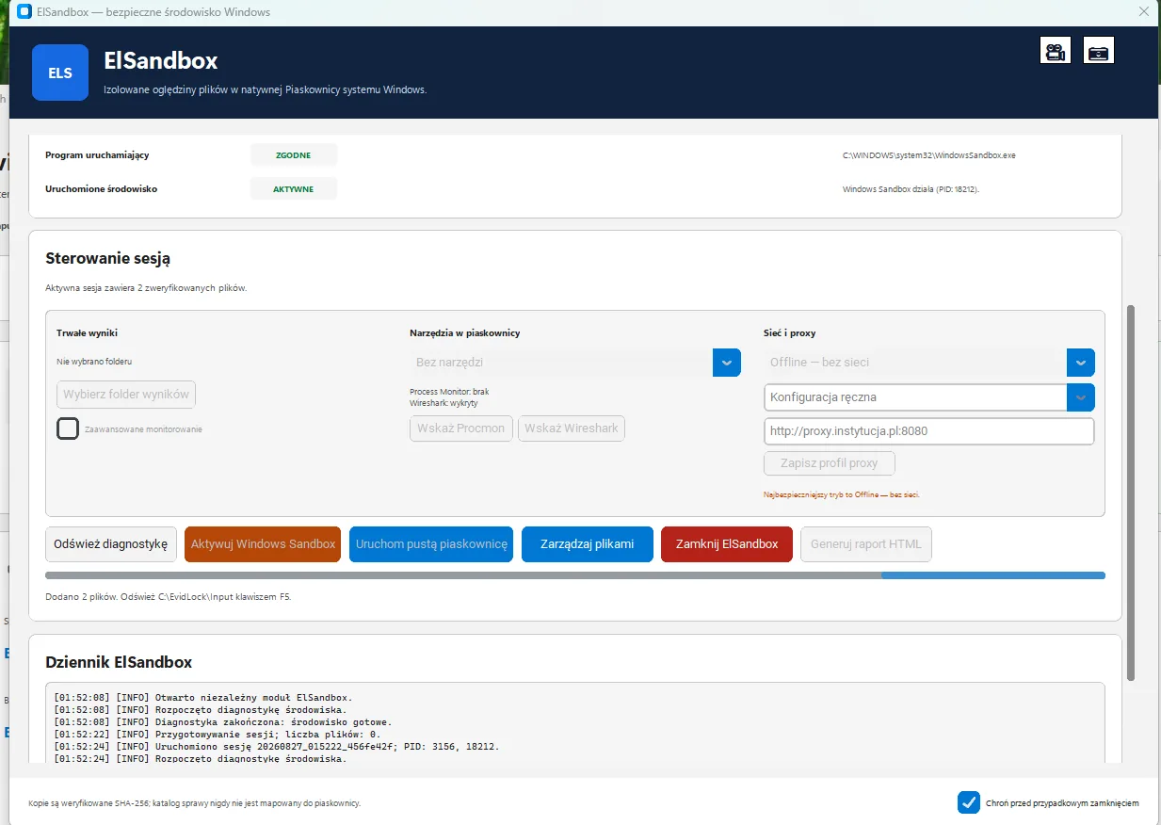The height and width of the screenshot is (825, 1161).
Task: Click Generuj raport HTML button
Action: point(866,544)
